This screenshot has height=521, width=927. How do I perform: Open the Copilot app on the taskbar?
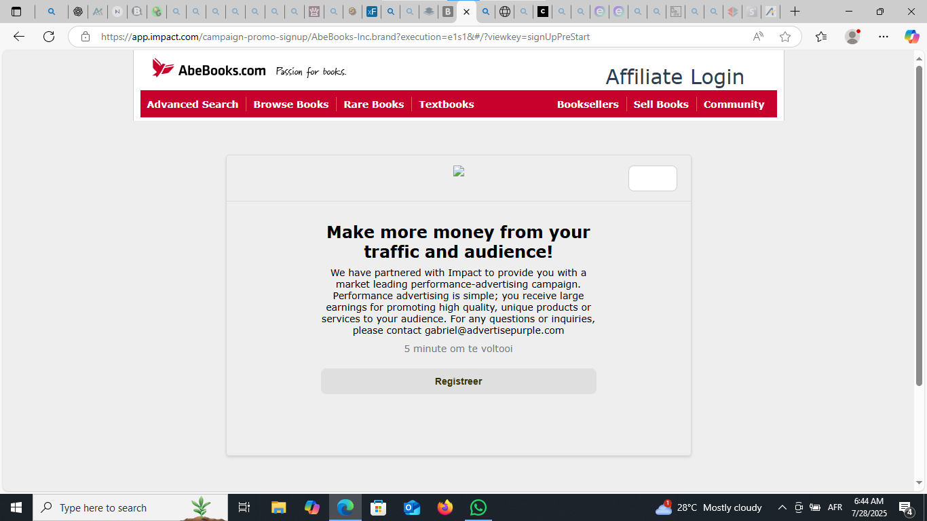coord(312,507)
